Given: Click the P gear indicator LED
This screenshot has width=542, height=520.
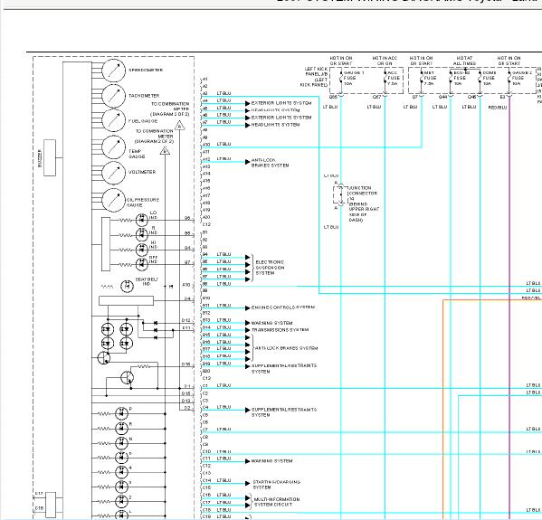Looking at the screenshot, I should point(121,413).
